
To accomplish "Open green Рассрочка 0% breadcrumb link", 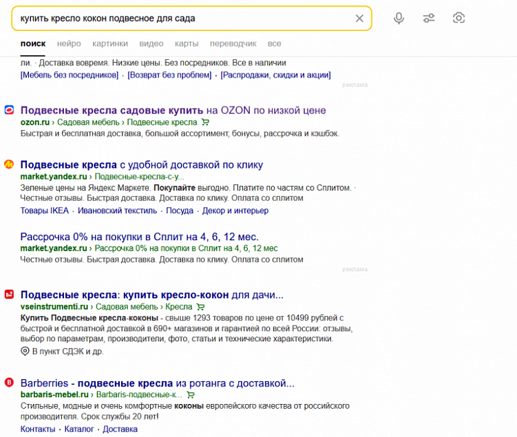I will [x=187, y=248].
